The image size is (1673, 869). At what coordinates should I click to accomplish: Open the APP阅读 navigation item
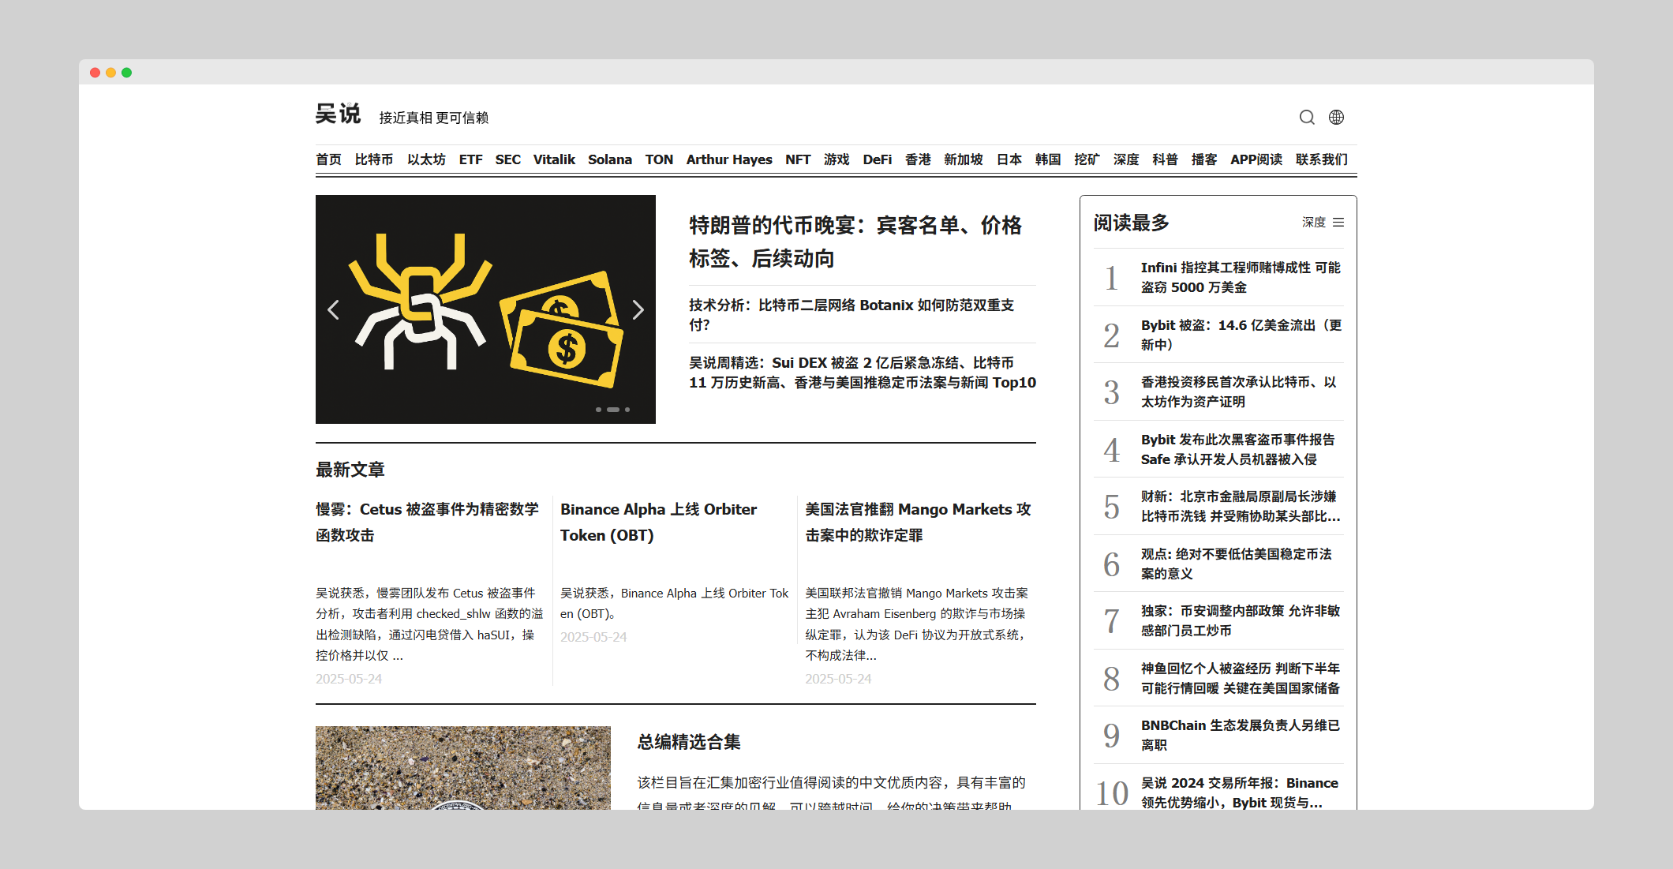(1257, 159)
